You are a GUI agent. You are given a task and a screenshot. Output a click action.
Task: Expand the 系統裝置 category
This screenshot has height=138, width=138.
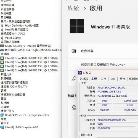6,13
